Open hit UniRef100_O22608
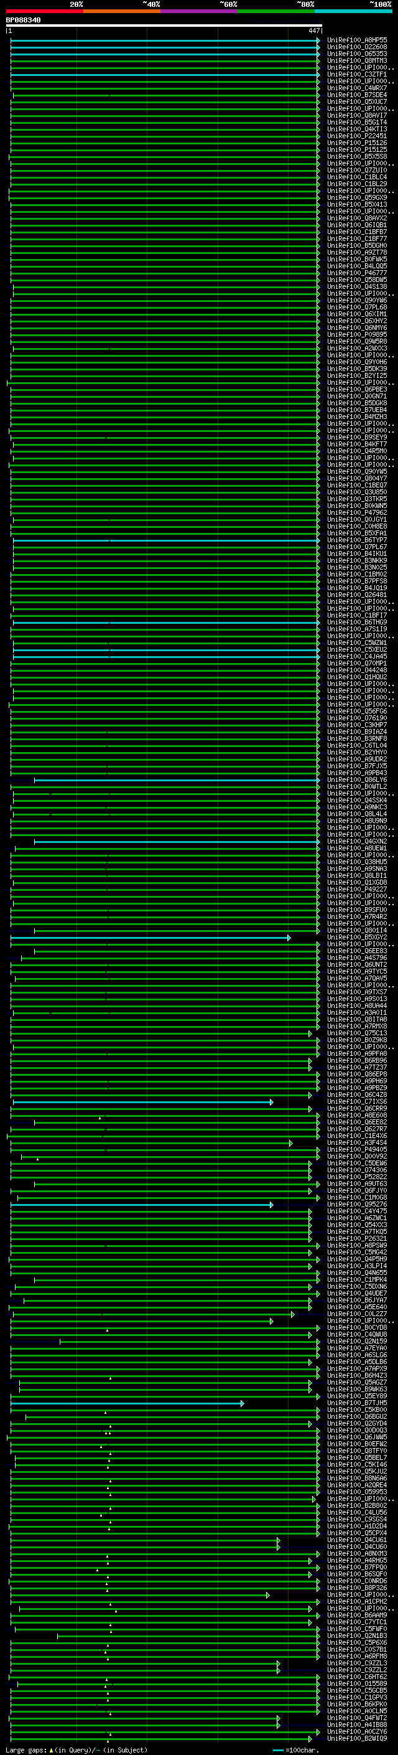 tap(357, 48)
